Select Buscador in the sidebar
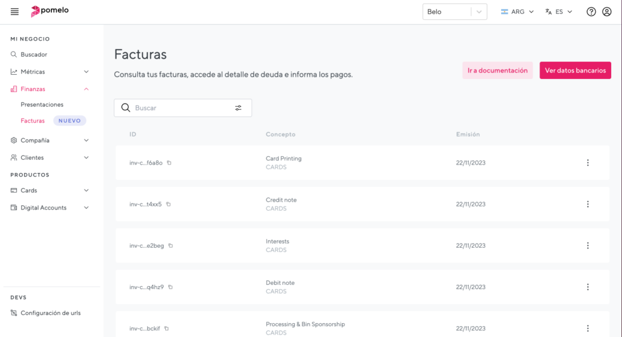 (33, 55)
